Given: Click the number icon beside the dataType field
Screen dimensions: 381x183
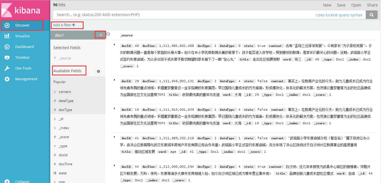Looking at the screenshot, I should tap(55, 101).
